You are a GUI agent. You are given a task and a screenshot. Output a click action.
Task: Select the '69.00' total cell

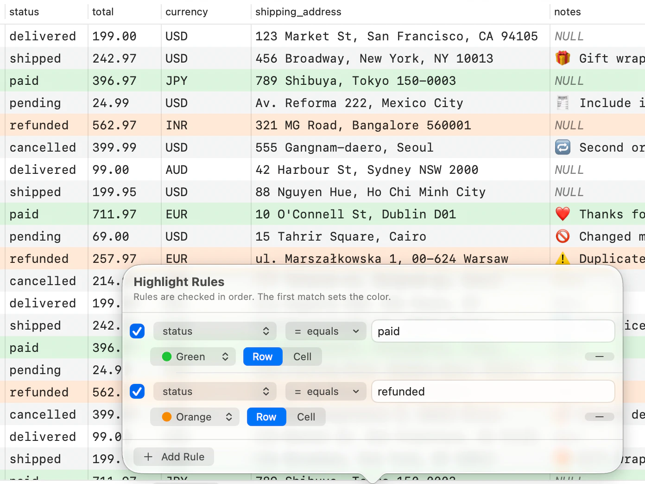(x=125, y=236)
